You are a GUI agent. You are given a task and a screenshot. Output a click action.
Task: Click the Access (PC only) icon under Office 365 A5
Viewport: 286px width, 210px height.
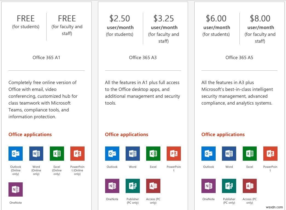click(x=250, y=186)
